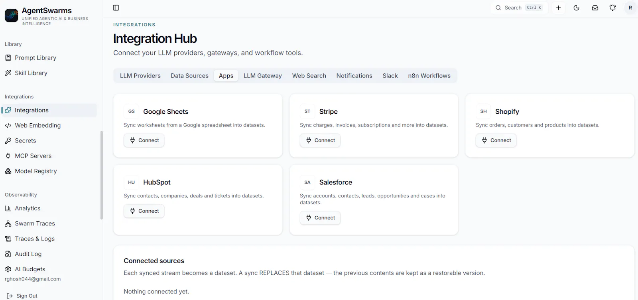Click the Connected sources heading
638x300 pixels.
(154, 261)
